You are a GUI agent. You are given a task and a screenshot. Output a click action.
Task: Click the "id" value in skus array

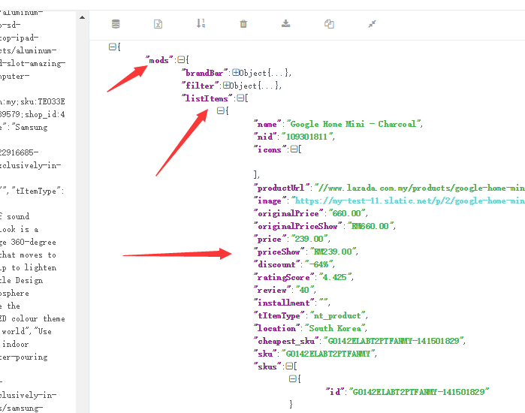click(419, 392)
